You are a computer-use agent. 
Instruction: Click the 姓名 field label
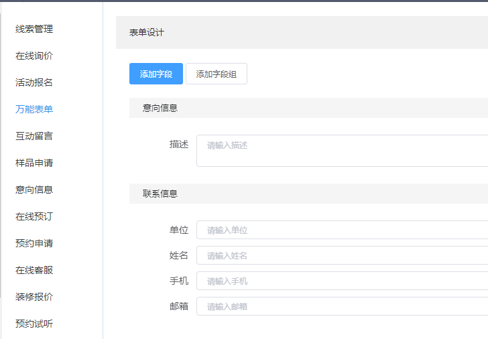click(179, 255)
